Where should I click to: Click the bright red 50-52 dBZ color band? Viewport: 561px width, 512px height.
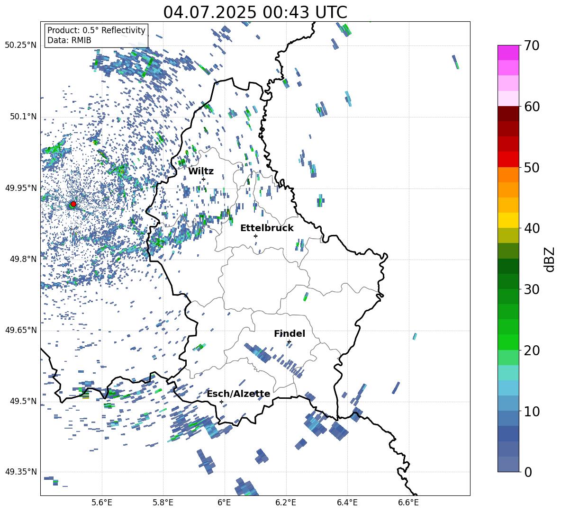click(508, 160)
